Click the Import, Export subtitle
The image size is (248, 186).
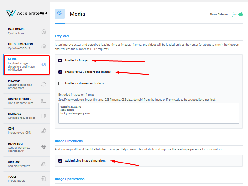[x=16, y=181]
